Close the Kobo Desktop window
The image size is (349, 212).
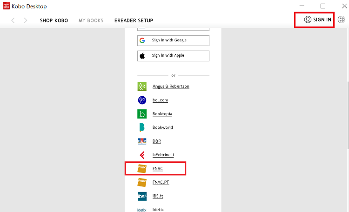click(344, 6)
